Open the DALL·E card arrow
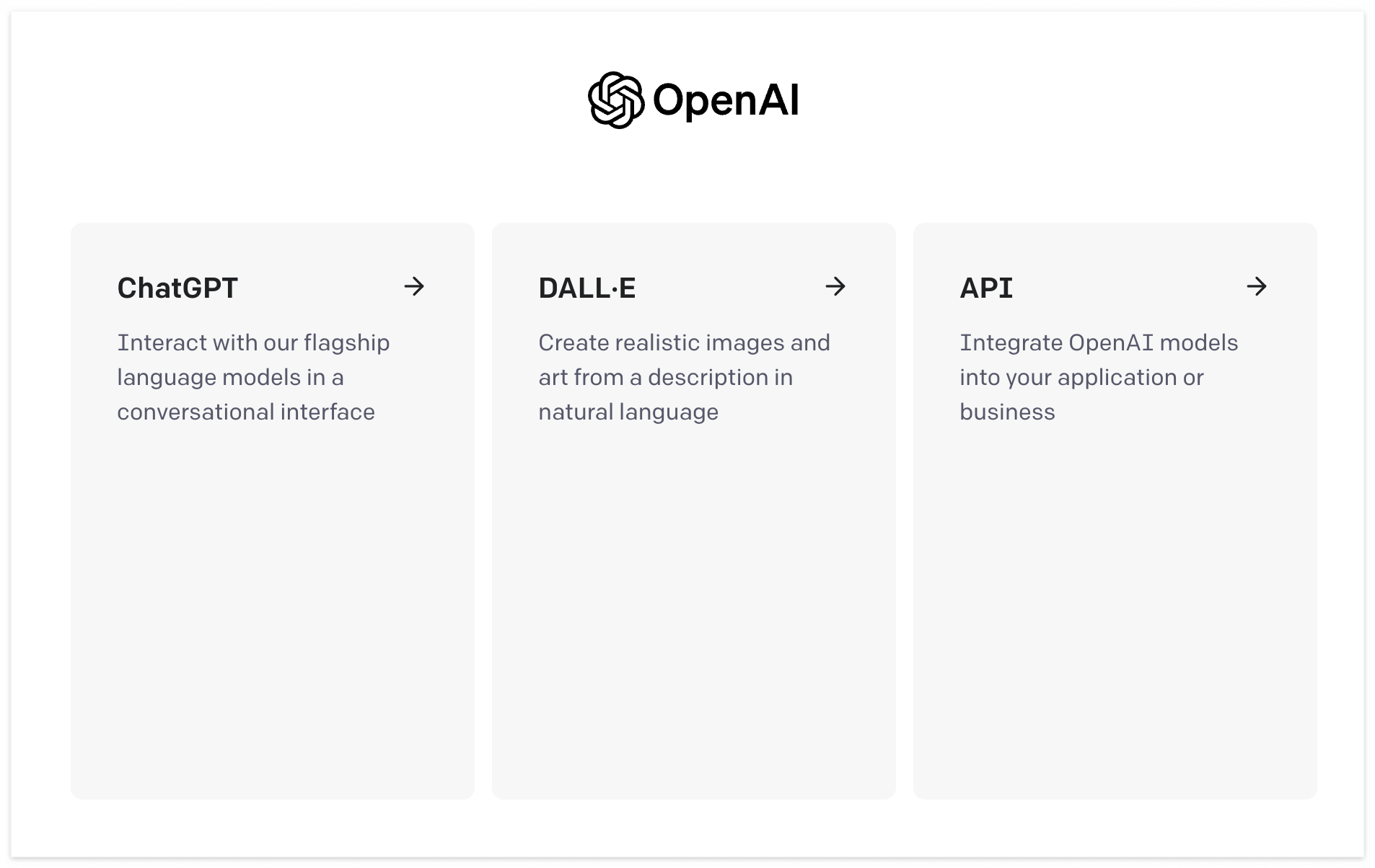Screen dimensions: 1375x868 coord(835,287)
